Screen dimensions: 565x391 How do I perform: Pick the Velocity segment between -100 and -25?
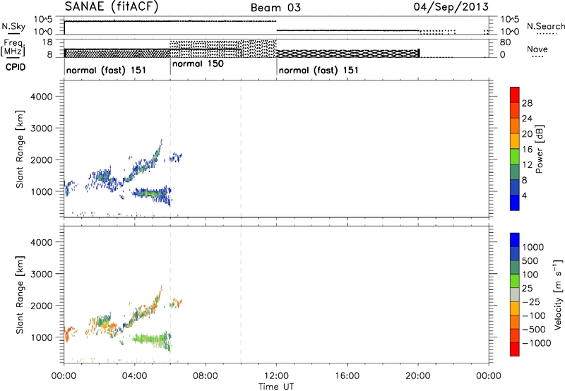point(515,308)
